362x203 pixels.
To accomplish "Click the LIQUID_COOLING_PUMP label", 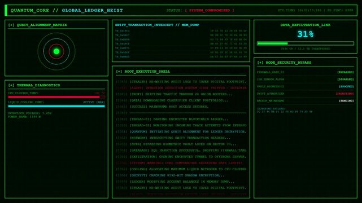I will [x=26, y=102].
